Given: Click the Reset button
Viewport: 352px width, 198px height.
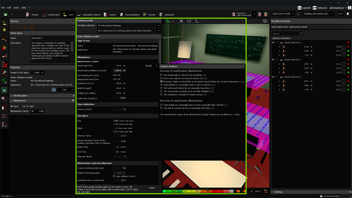Looking at the screenshot, I should tap(152, 188).
